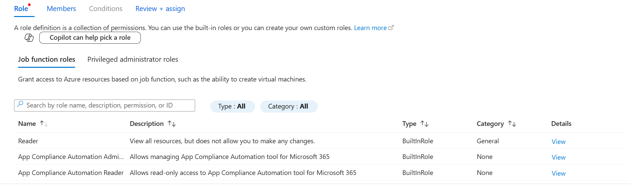
Task: Select Job function roles tab
Action: point(47,59)
